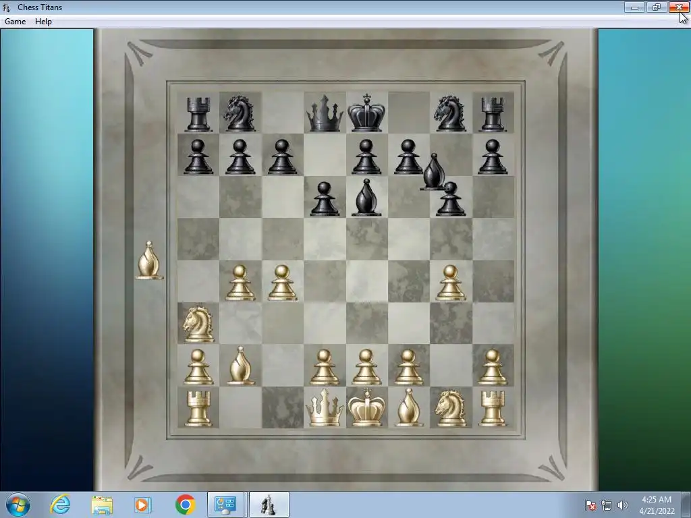This screenshot has width=691, height=518.
Task: Select the white knight on a3
Action: (198, 324)
